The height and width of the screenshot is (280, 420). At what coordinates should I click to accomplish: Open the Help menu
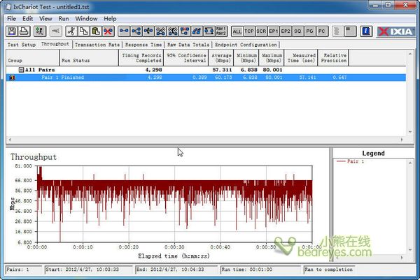[110, 19]
